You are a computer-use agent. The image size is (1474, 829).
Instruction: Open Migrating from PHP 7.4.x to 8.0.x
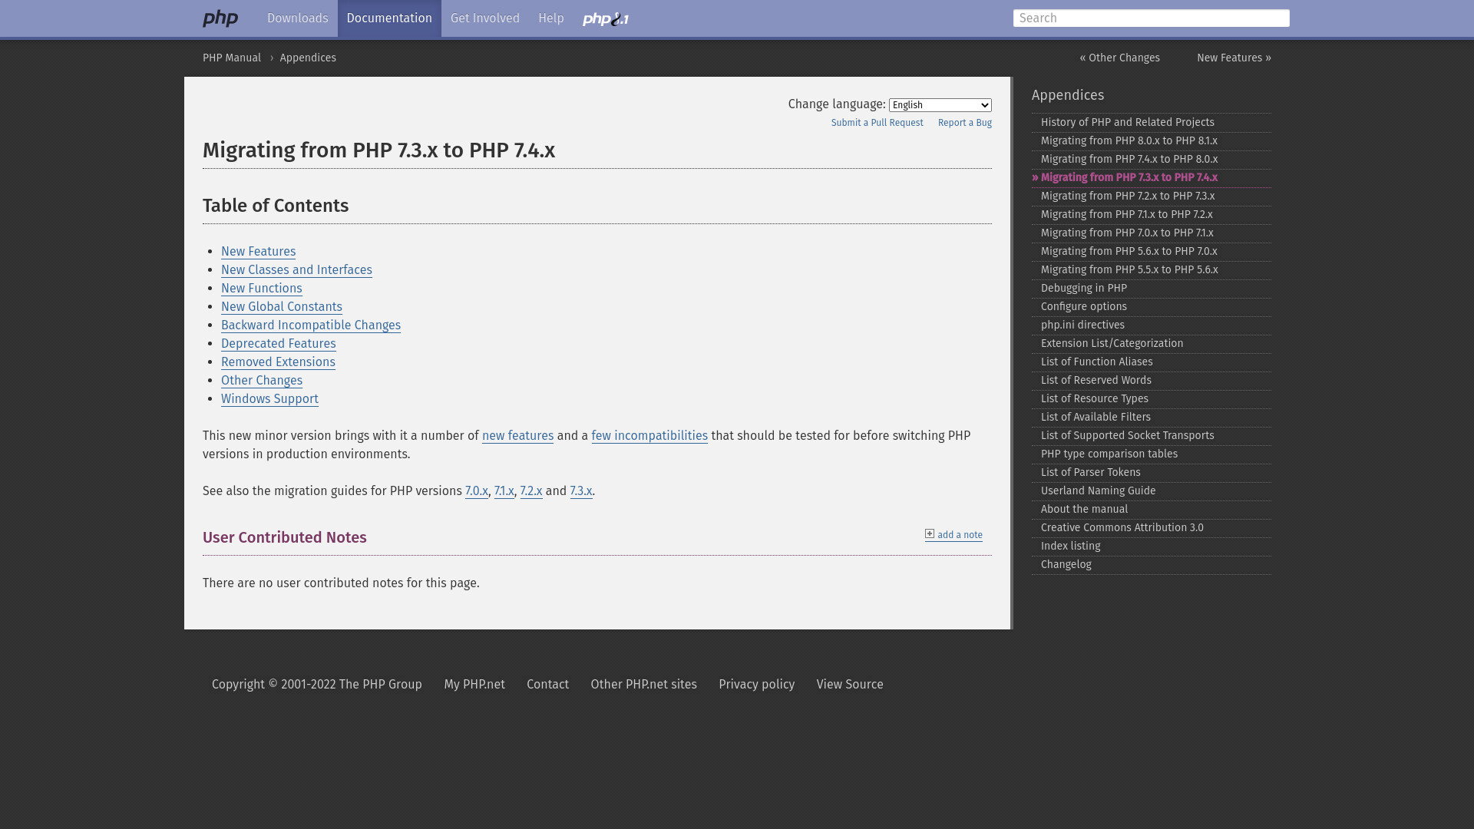pos(1152,160)
